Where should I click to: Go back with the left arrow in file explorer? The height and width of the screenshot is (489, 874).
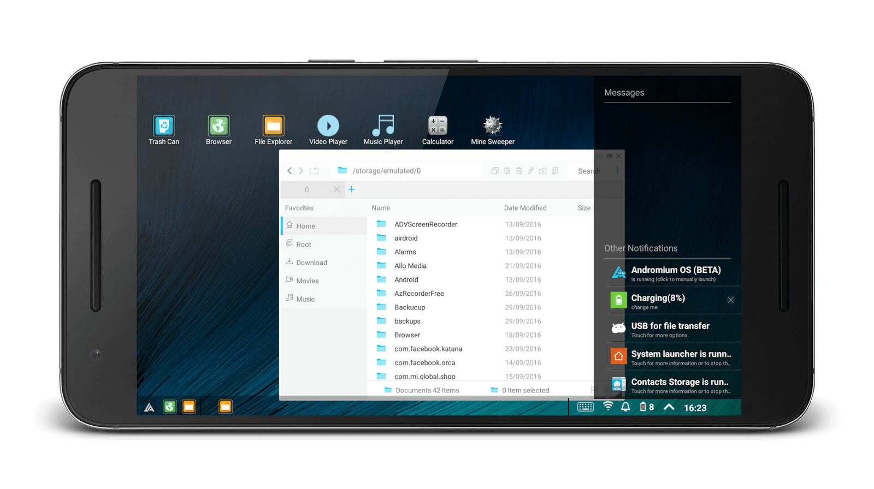pos(290,171)
